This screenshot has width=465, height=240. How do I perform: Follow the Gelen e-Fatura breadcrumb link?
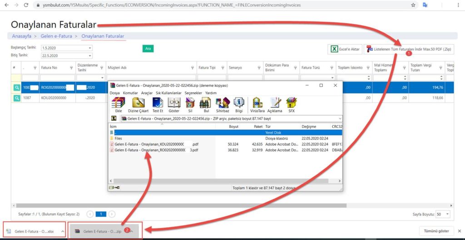point(56,36)
